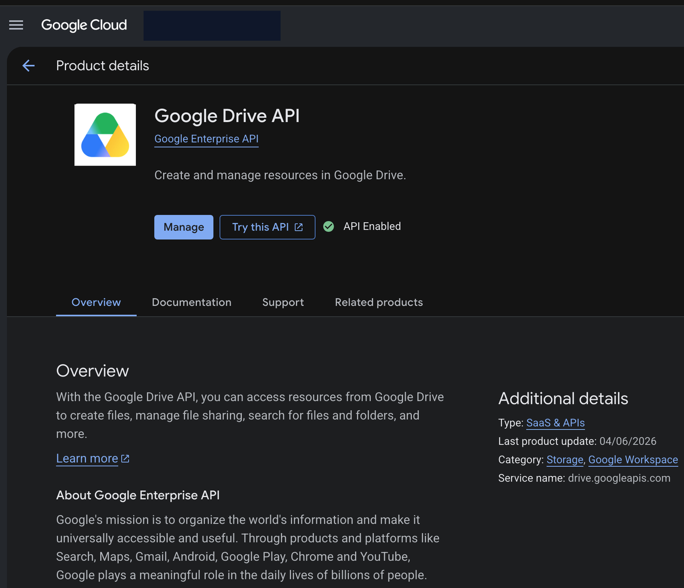This screenshot has height=588, width=684.
Task: Click the Overview section heading
Action: 92,371
